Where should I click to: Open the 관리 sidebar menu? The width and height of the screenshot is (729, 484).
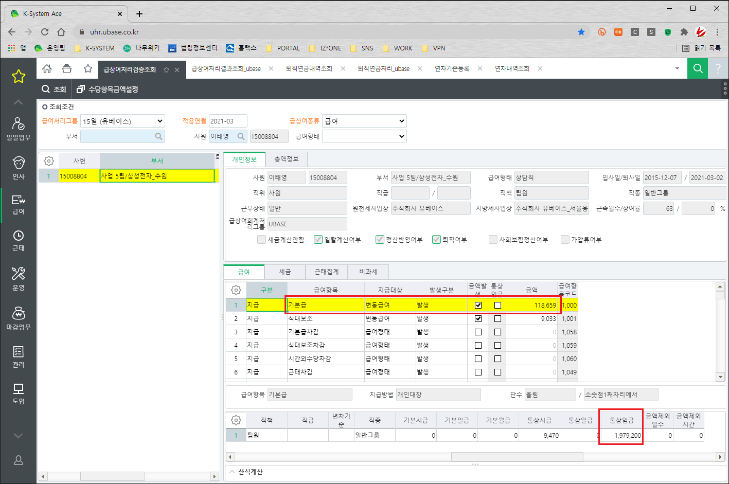point(19,357)
